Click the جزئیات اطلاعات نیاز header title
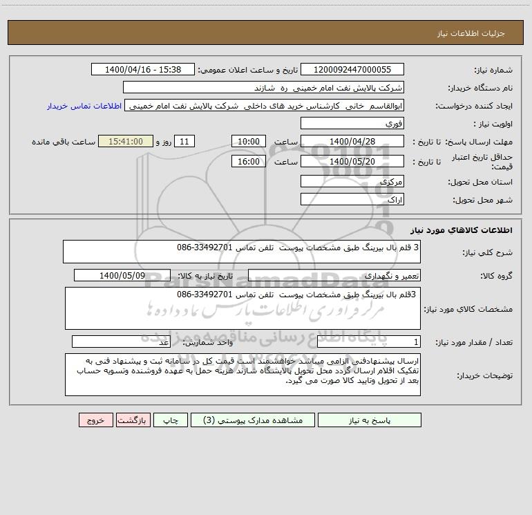The height and width of the screenshot is (515, 532). coord(471,33)
